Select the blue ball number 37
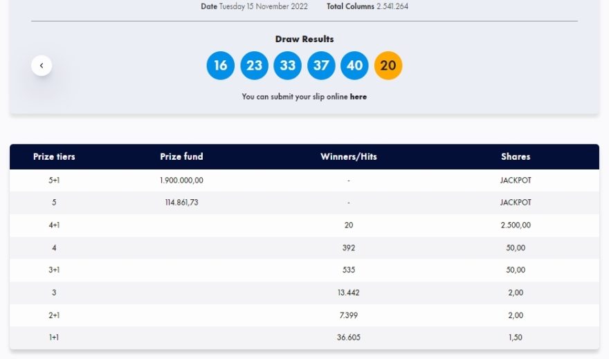This screenshot has width=609, height=359. coord(321,66)
